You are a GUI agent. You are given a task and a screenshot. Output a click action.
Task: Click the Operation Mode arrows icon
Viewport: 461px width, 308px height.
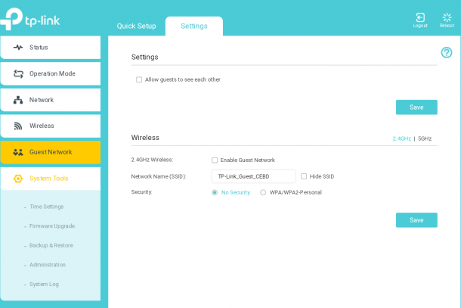pyautogui.click(x=18, y=73)
